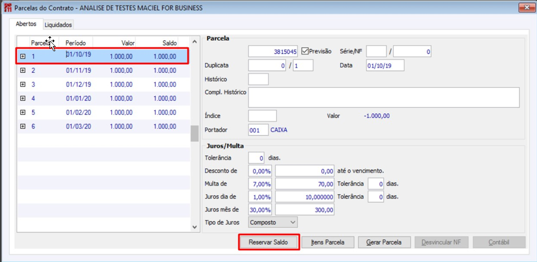Click the parcel list scroll up arrow
The image size is (537, 262).
pyautogui.click(x=194, y=42)
